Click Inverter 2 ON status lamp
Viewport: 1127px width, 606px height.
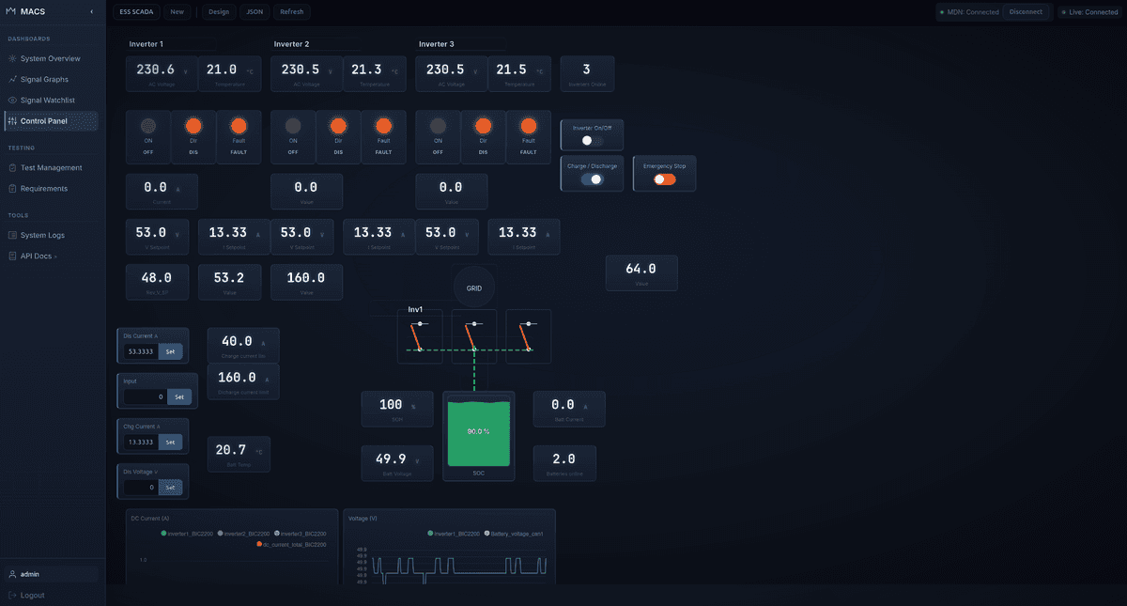tap(293, 125)
